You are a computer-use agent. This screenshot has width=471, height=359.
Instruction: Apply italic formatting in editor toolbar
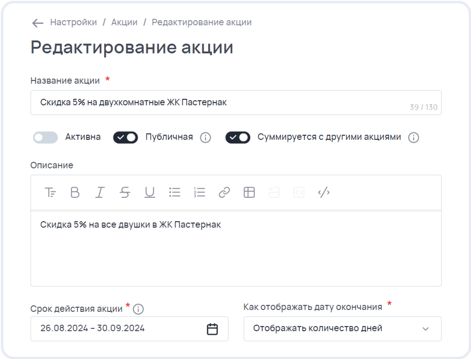click(x=100, y=193)
